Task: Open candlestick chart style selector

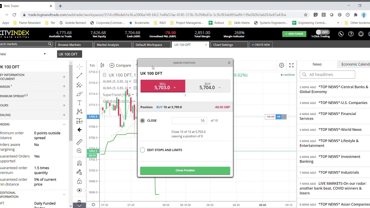Action: (102, 65)
